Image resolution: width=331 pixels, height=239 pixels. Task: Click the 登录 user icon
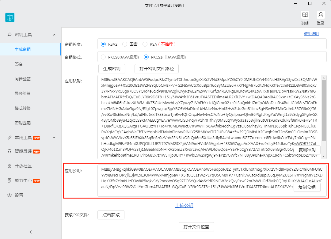321,15
